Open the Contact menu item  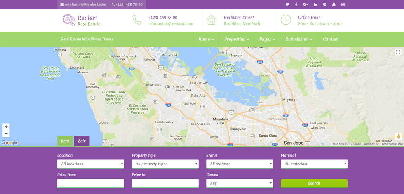coord(331,39)
